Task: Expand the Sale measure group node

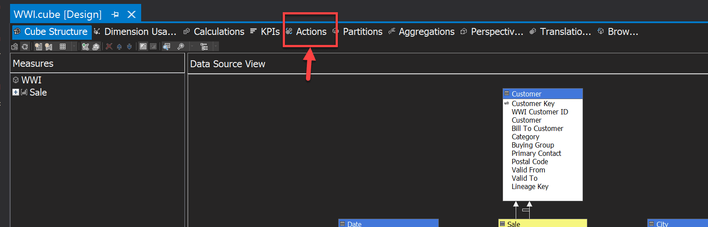Action: pos(16,92)
